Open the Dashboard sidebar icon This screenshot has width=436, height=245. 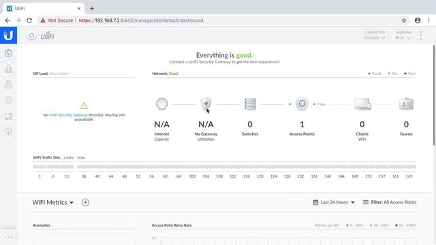(x=8, y=53)
